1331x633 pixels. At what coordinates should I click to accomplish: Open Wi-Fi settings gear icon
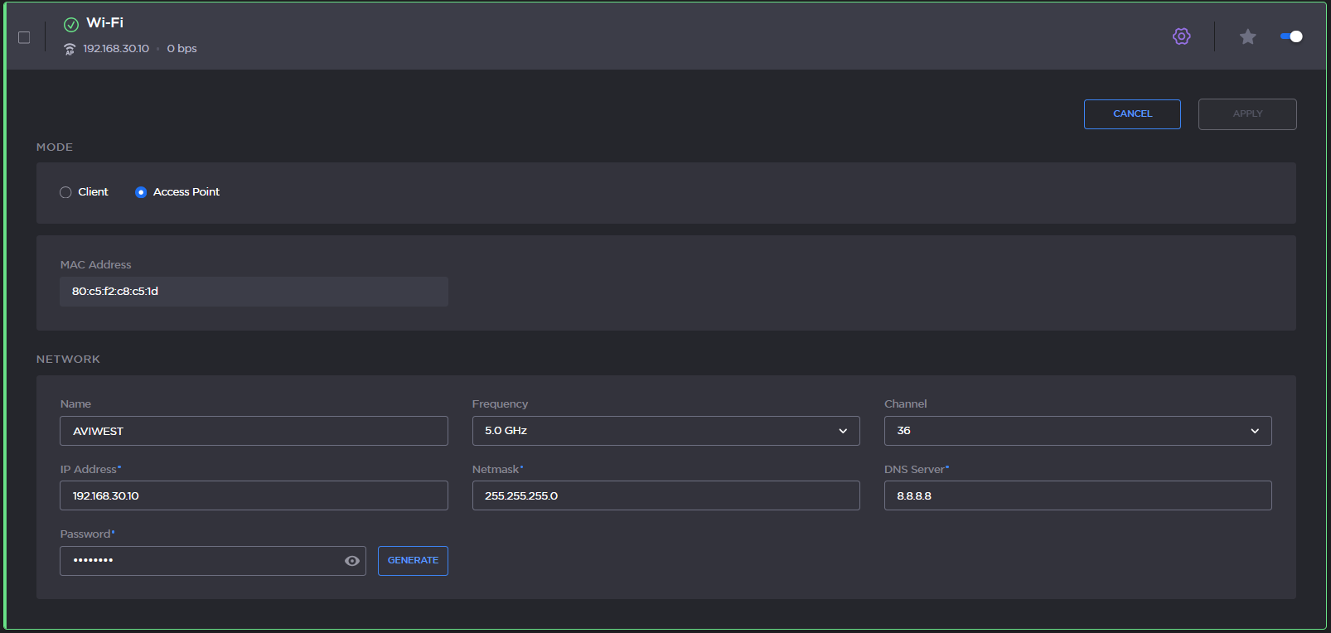click(1181, 36)
